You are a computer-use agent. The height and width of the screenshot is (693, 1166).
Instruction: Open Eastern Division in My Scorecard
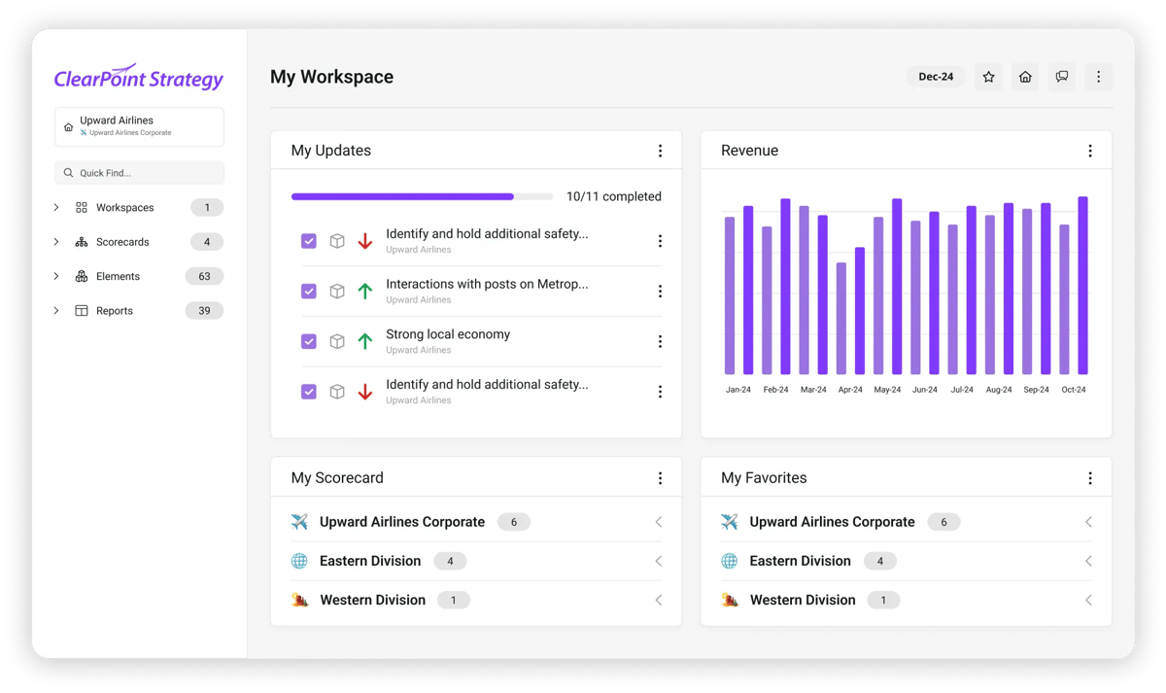coord(370,561)
